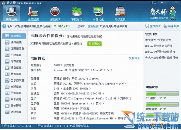Click the green 性能测试 button
Image resolution: width=181 pixels, height=130 pixels.
[94, 44]
